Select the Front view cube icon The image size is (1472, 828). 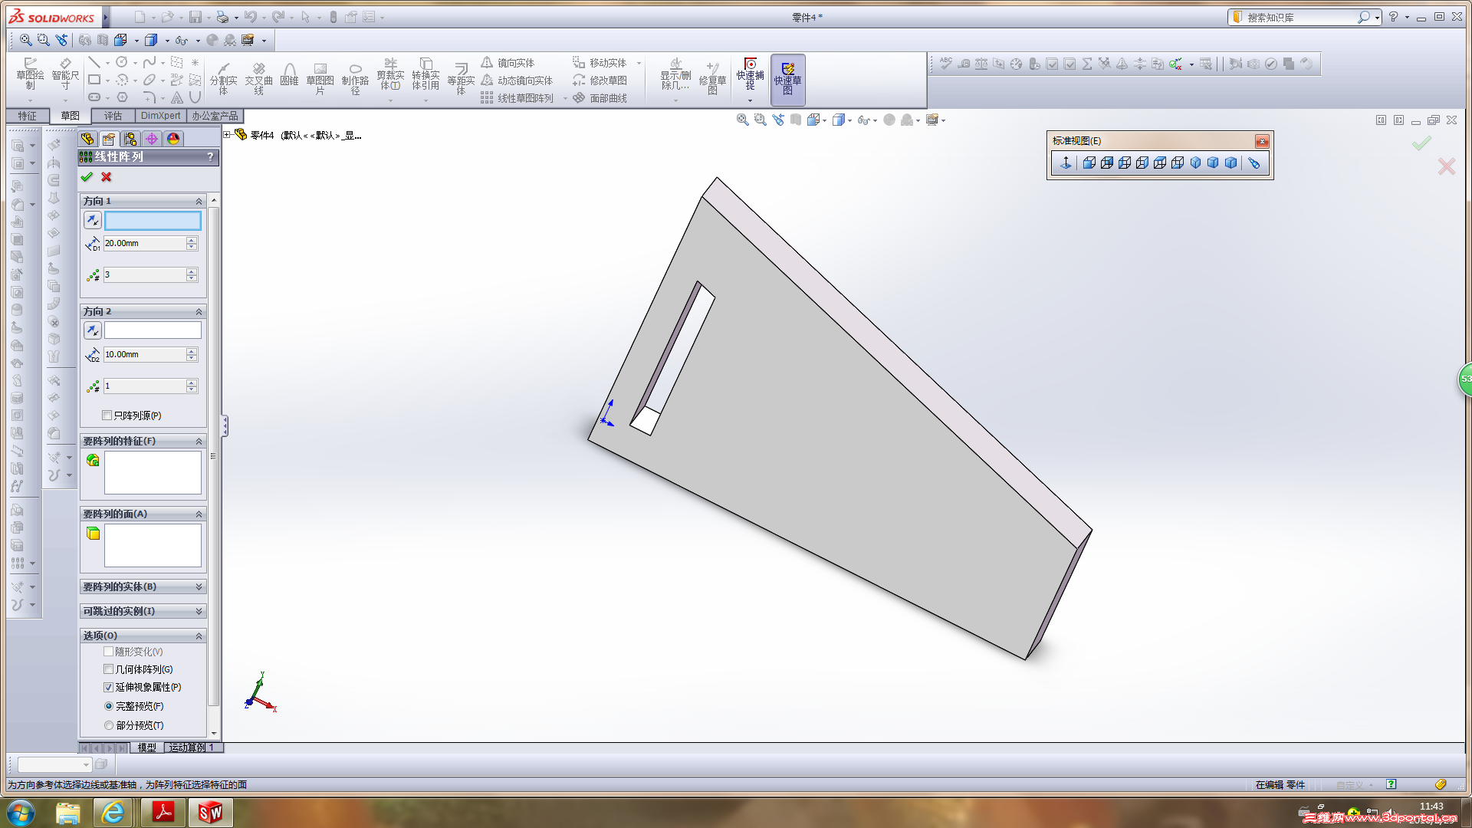click(x=1089, y=163)
